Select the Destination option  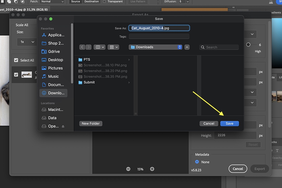(x=92, y=2)
